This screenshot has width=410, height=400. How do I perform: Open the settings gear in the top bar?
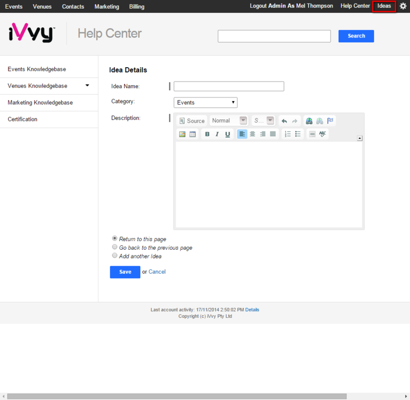tap(403, 6)
